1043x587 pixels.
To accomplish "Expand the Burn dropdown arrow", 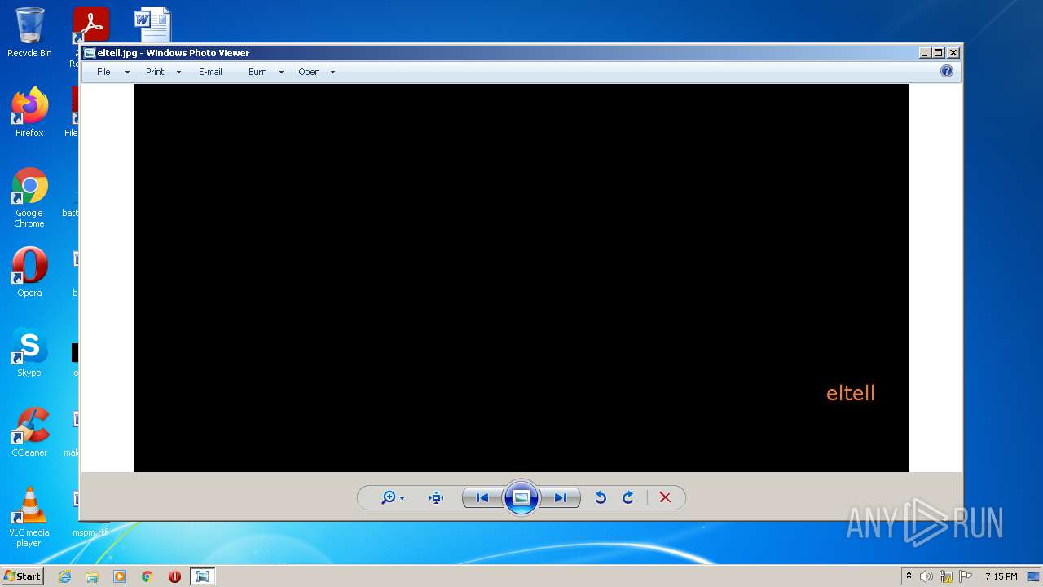I will click(x=281, y=72).
